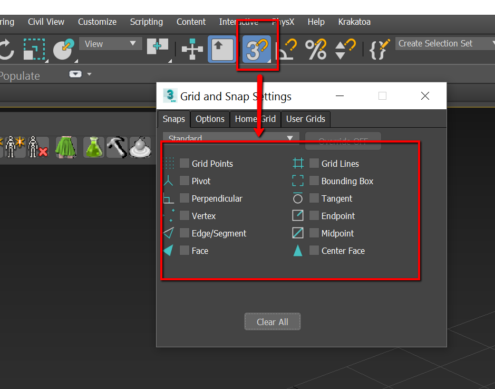
Task: Enable Vertex snap checkbox
Action: (x=185, y=215)
